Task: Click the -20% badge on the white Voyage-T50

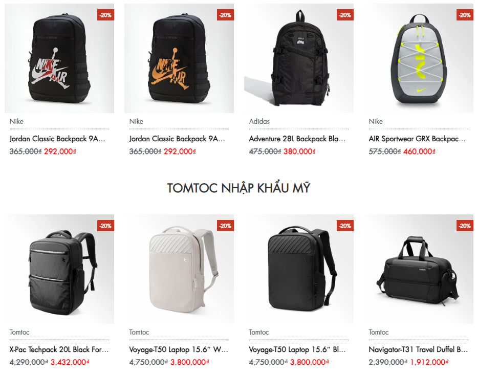Action: [x=225, y=226]
